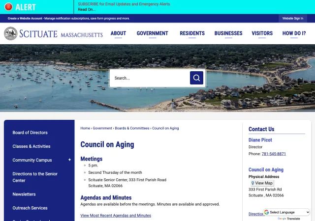Open Directions to the Senior Center
This screenshot has height=221, width=315.
click(35, 177)
